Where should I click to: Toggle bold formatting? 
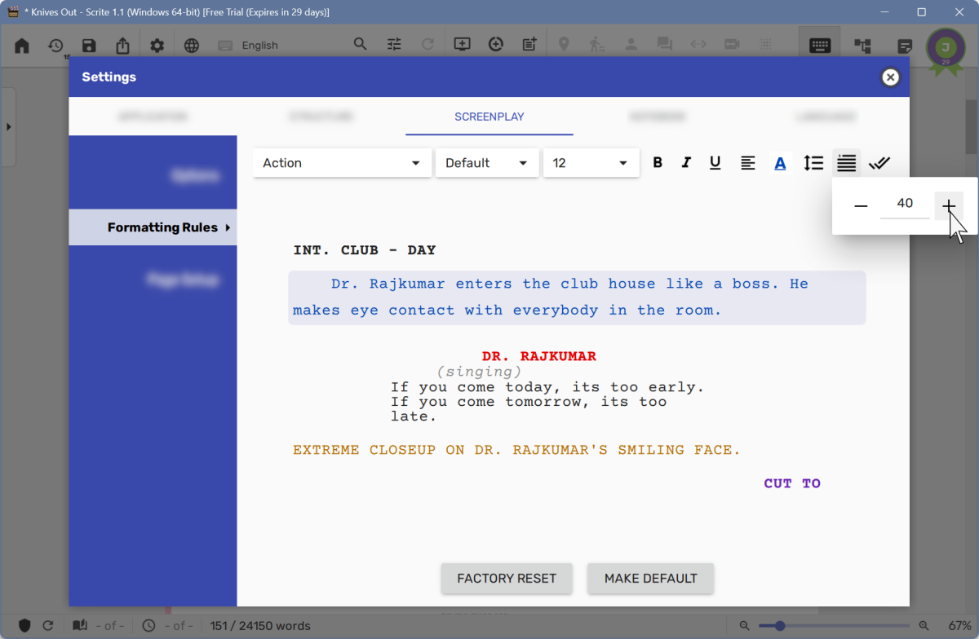(x=658, y=162)
